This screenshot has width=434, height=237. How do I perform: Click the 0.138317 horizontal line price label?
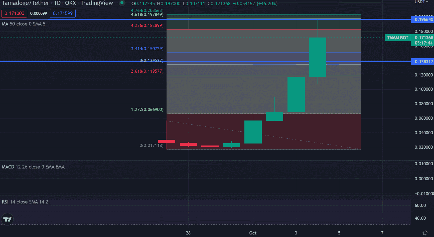pos(422,61)
